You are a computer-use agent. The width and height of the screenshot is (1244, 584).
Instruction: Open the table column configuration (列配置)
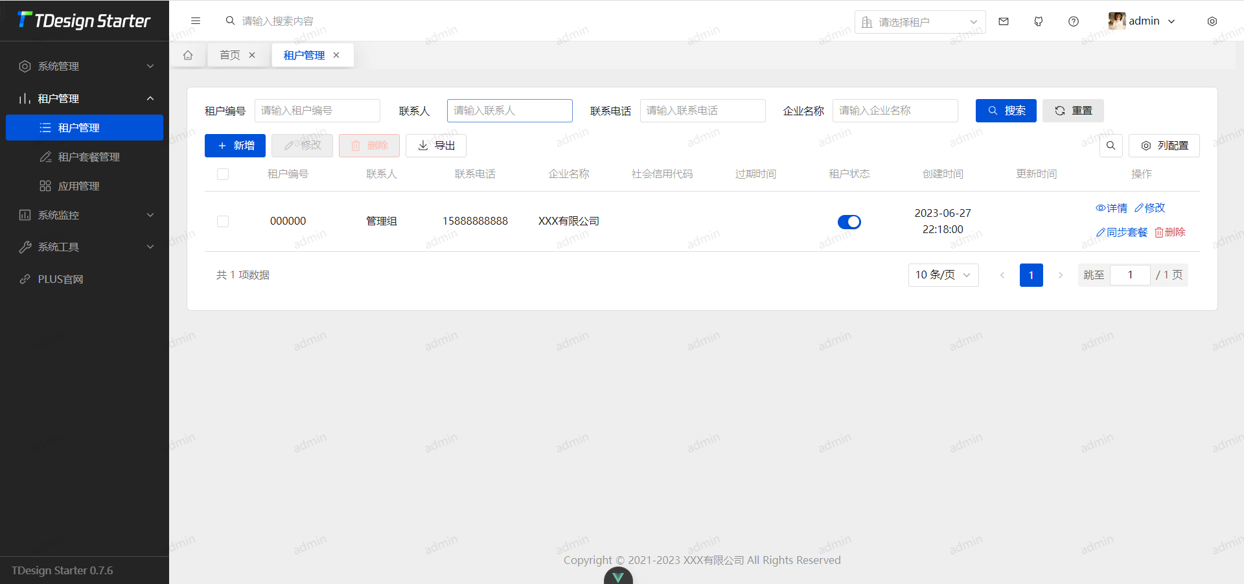[1164, 146]
